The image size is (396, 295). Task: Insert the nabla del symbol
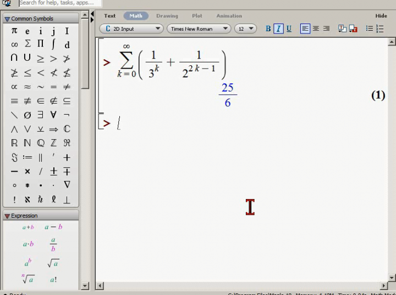pyautogui.click(x=67, y=185)
